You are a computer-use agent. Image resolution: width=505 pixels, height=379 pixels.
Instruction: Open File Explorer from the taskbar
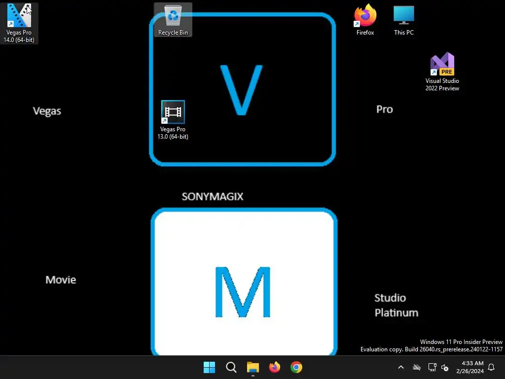[253, 367]
